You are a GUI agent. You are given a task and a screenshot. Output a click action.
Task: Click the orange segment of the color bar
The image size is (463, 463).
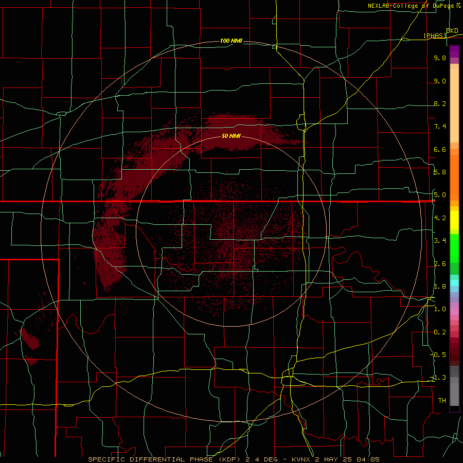[454, 177]
